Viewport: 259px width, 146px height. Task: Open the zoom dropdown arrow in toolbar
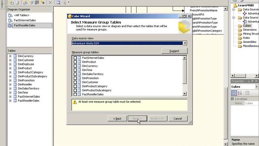click(69, 2)
